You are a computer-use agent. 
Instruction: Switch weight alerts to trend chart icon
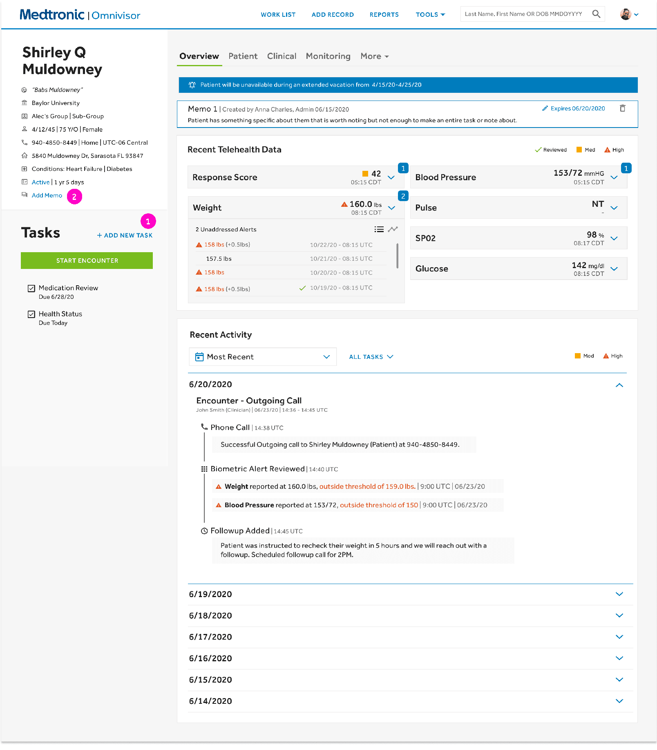tap(393, 229)
